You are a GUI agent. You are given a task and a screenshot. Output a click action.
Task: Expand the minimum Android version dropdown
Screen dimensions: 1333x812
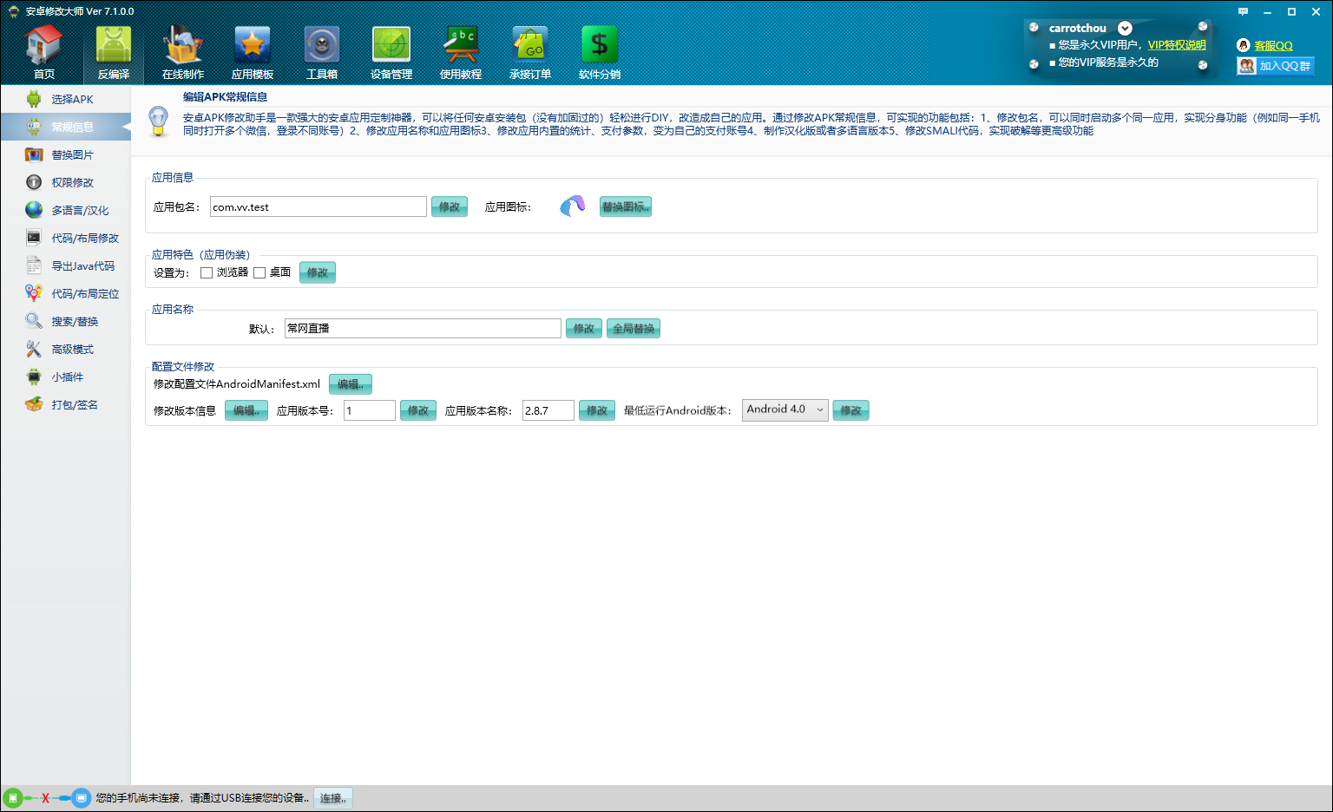tap(785, 410)
